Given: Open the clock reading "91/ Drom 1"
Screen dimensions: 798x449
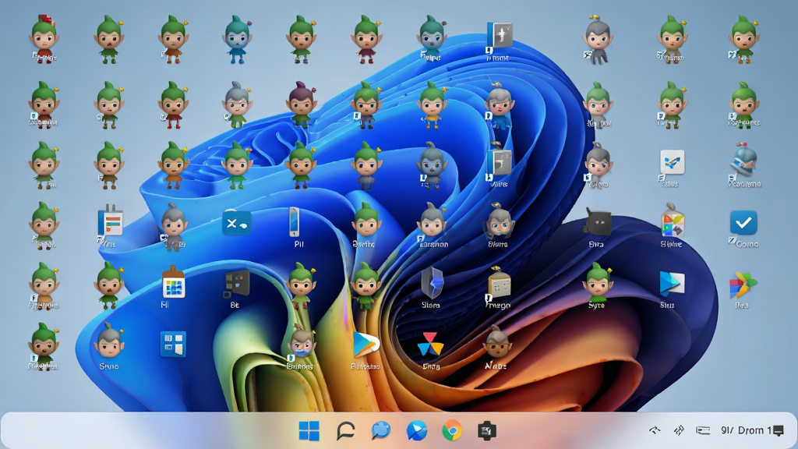Looking at the screenshot, I should pyautogui.click(x=746, y=430).
